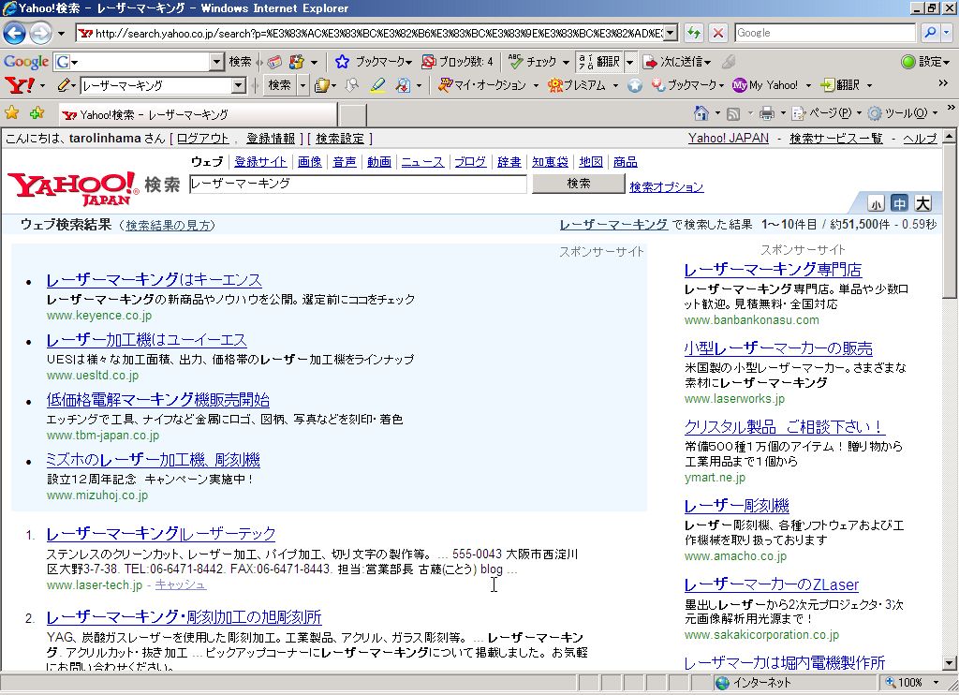Viewport: 959px width, 695px height.
Task: Click the 次に送信 send-to button
Action: click(x=677, y=62)
